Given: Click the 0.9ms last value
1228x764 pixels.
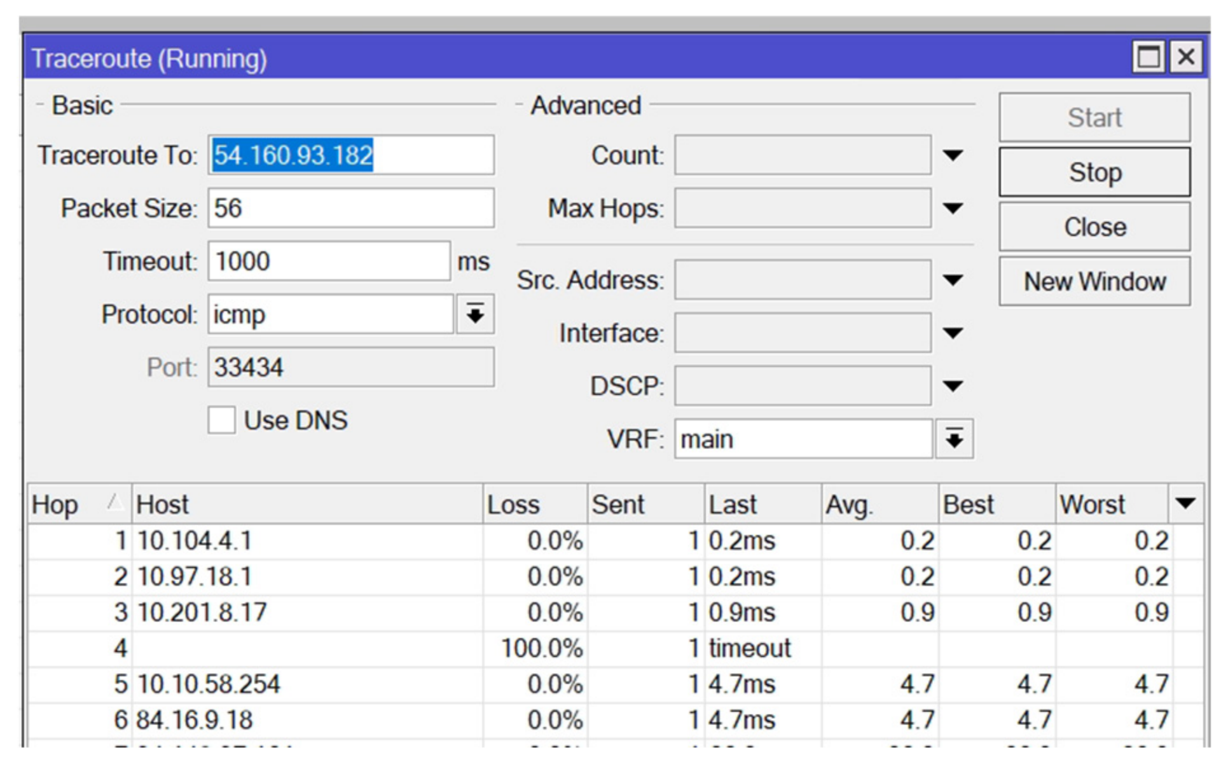Looking at the screenshot, I should 742,613.
